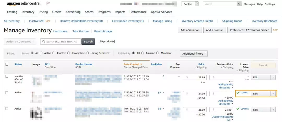Image resolution: width=282 pixels, height=122 pixels.
Task: Select Fulfilled By All radio button
Action: pyautogui.click(x=133, y=53)
